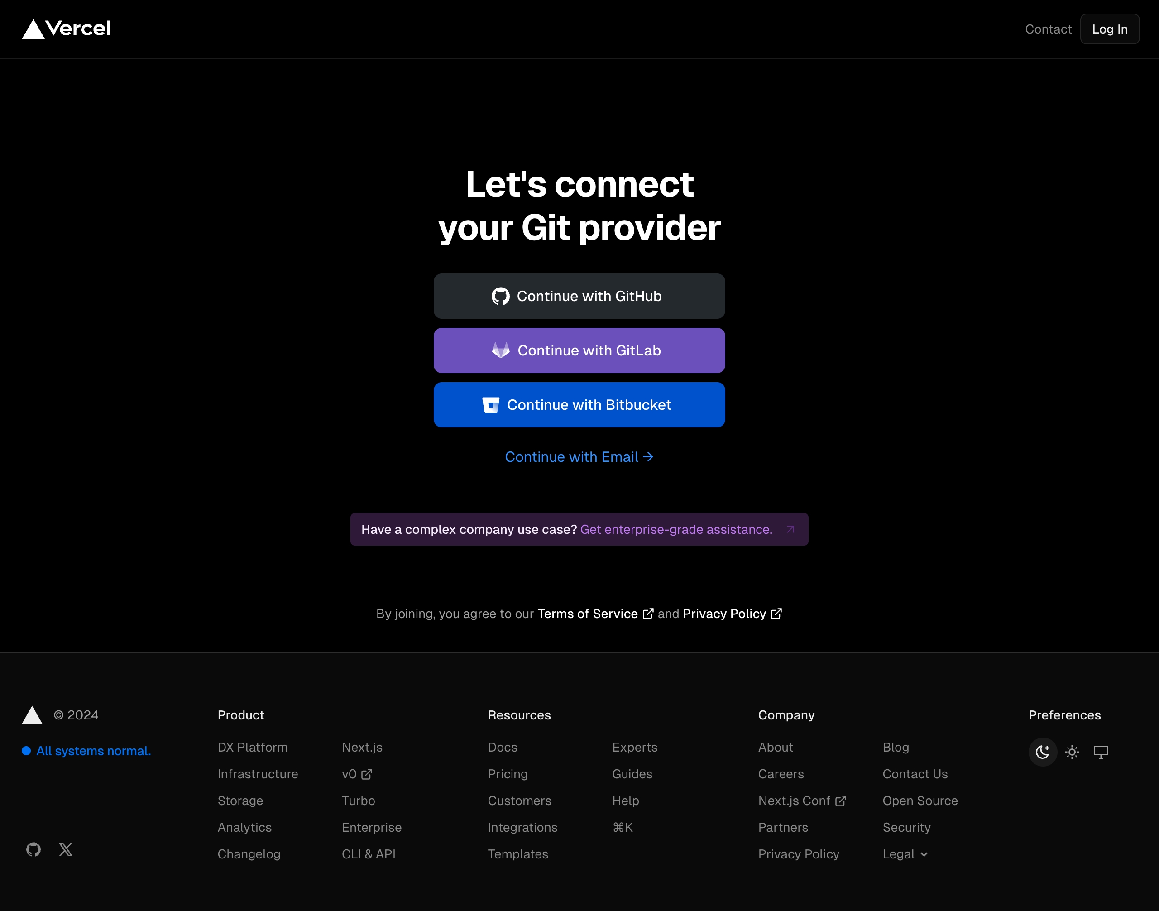Open the X social icon in the footer
Screen dimensions: 1159x911
point(66,849)
